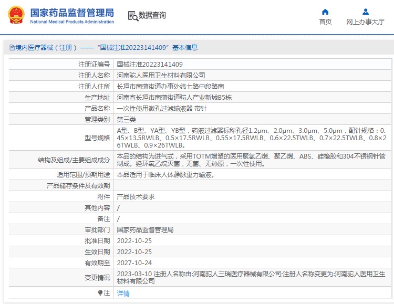
Task: Click the 管理类别 label
Action: coord(97,120)
